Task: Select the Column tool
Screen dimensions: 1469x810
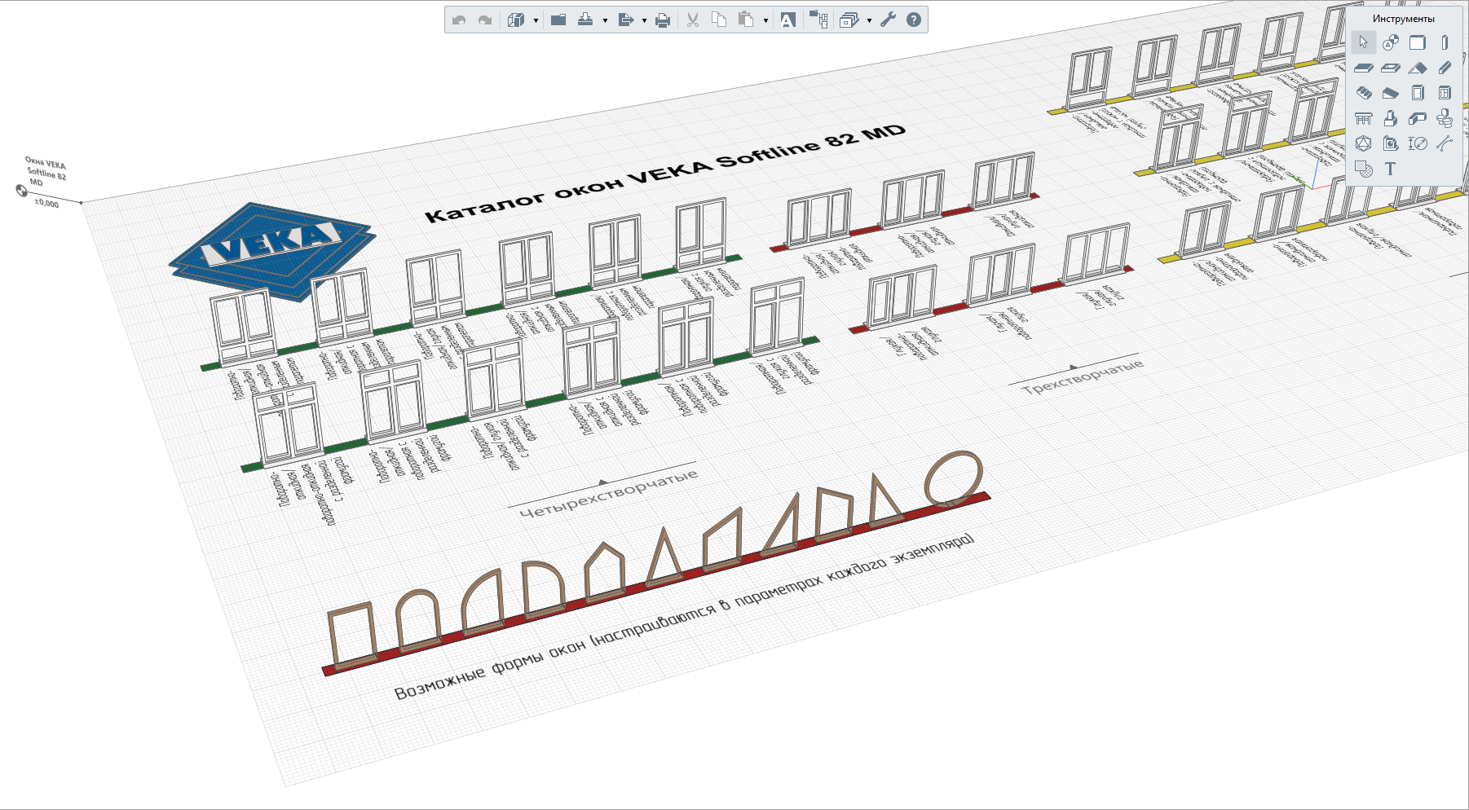Action: point(1445,42)
